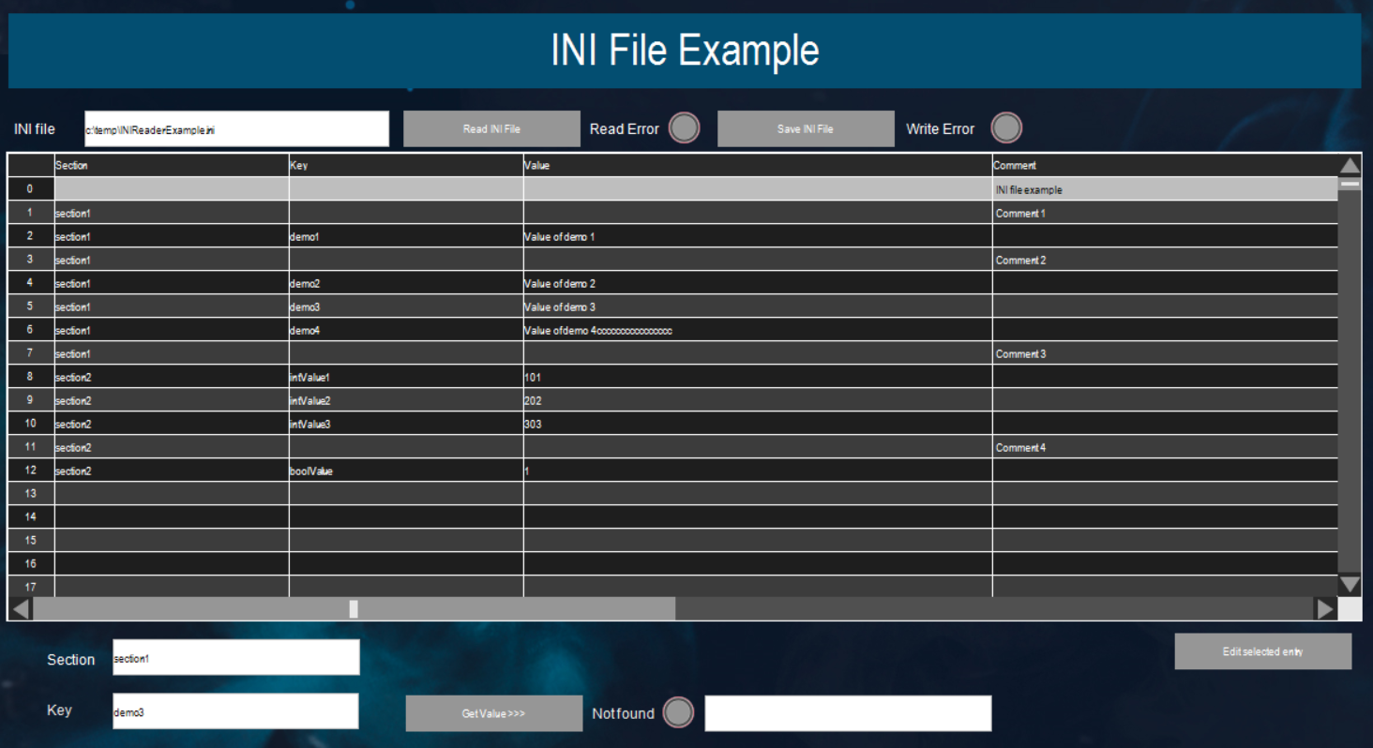Click the vertical scrollbar down arrow

point(1349,584)
